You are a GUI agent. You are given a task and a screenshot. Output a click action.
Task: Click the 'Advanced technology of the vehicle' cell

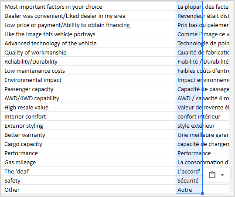click(89, 43)
